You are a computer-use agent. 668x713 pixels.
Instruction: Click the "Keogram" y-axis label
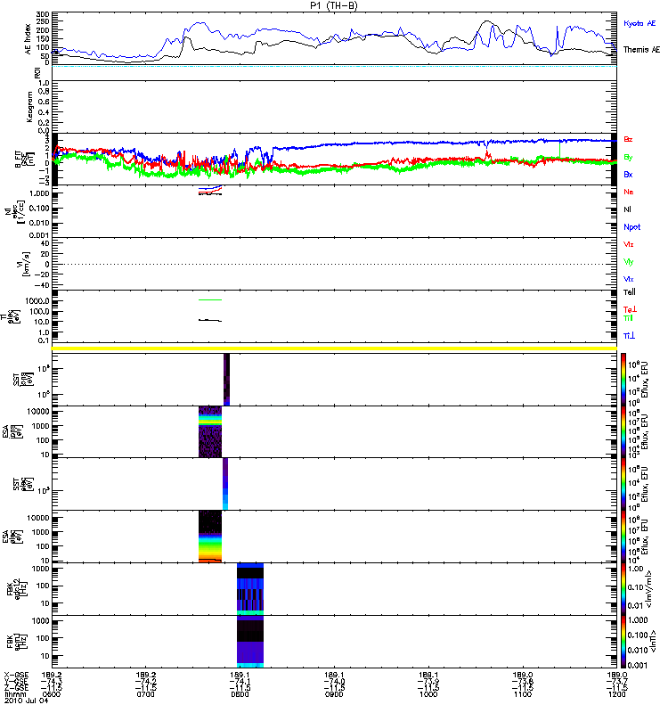tap(29, 106)
